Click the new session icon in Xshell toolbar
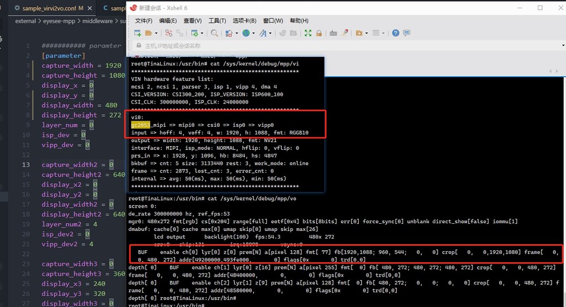 [137, 33]
